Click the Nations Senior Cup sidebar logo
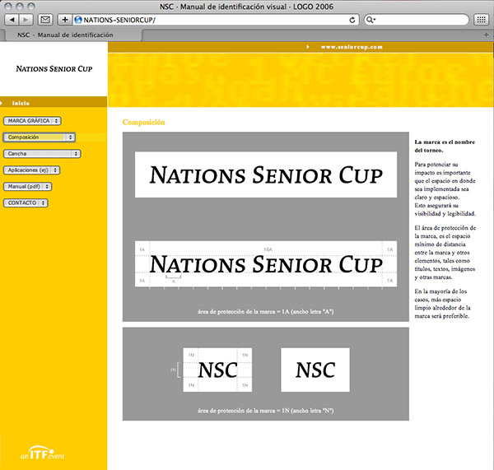 (54, 68)
